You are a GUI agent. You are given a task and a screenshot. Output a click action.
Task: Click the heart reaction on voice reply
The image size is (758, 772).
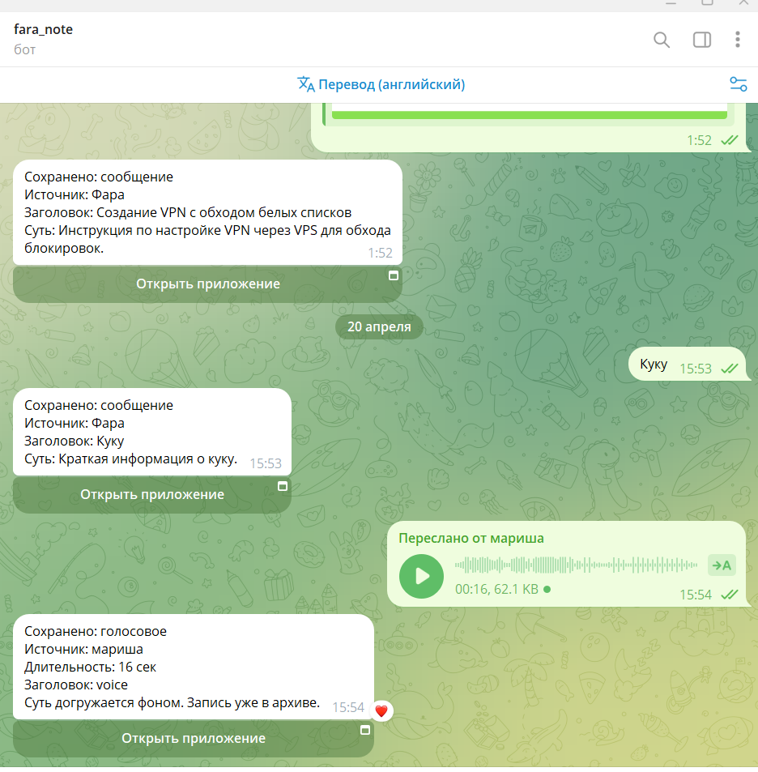(381, 711)
